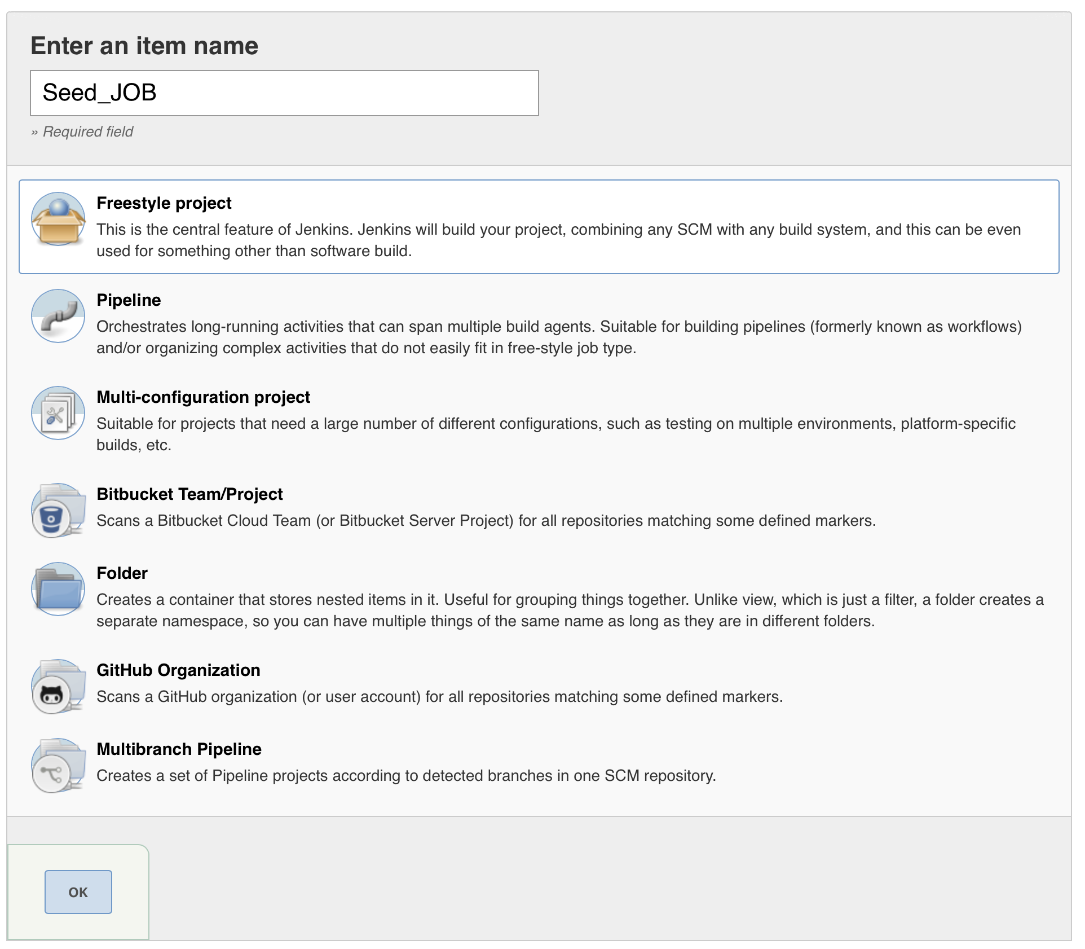The image size is (1085, 949).
Task: Click the GitHub Organization octocat icon
Action: (57, 686)
